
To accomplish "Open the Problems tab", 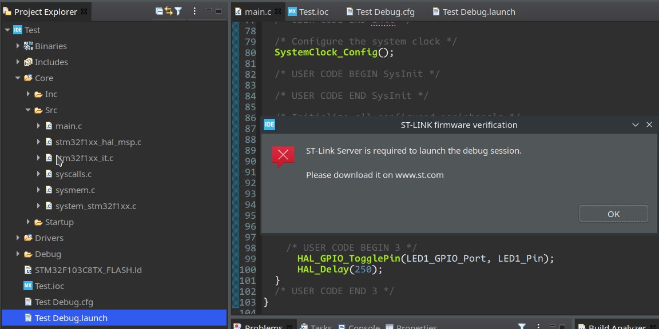I will 264,327.
